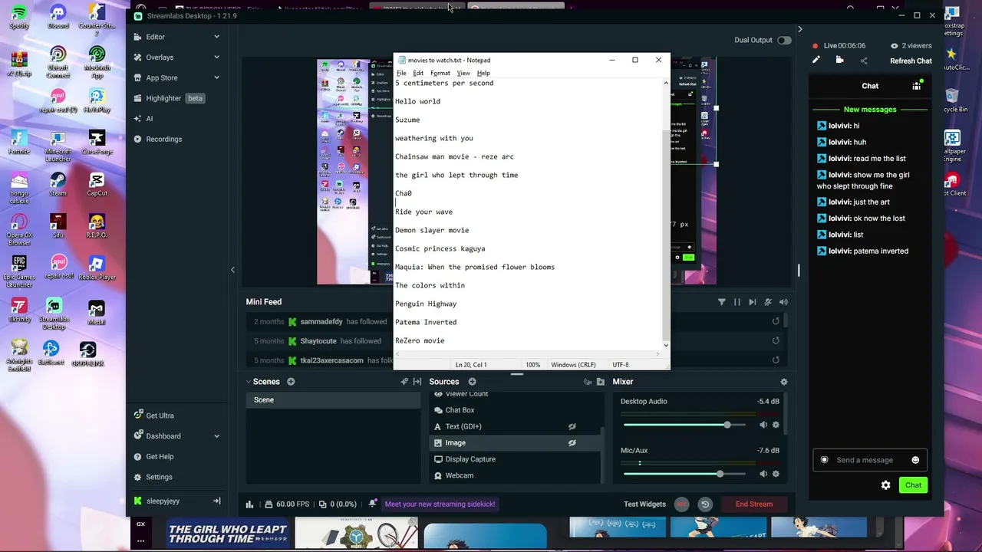The width and height of the screenshot is (982, 552).
Task: Expand the Dashboard chevron
Action: tap(216, 436)
